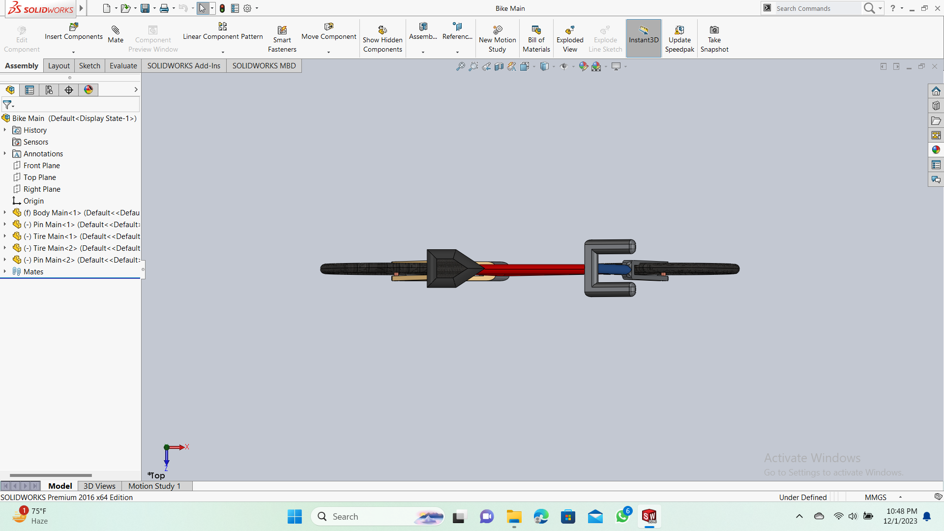Expand Pin Main<1> component
The height and width of the screenshot is (531, 944).
[x=5, y=224]
